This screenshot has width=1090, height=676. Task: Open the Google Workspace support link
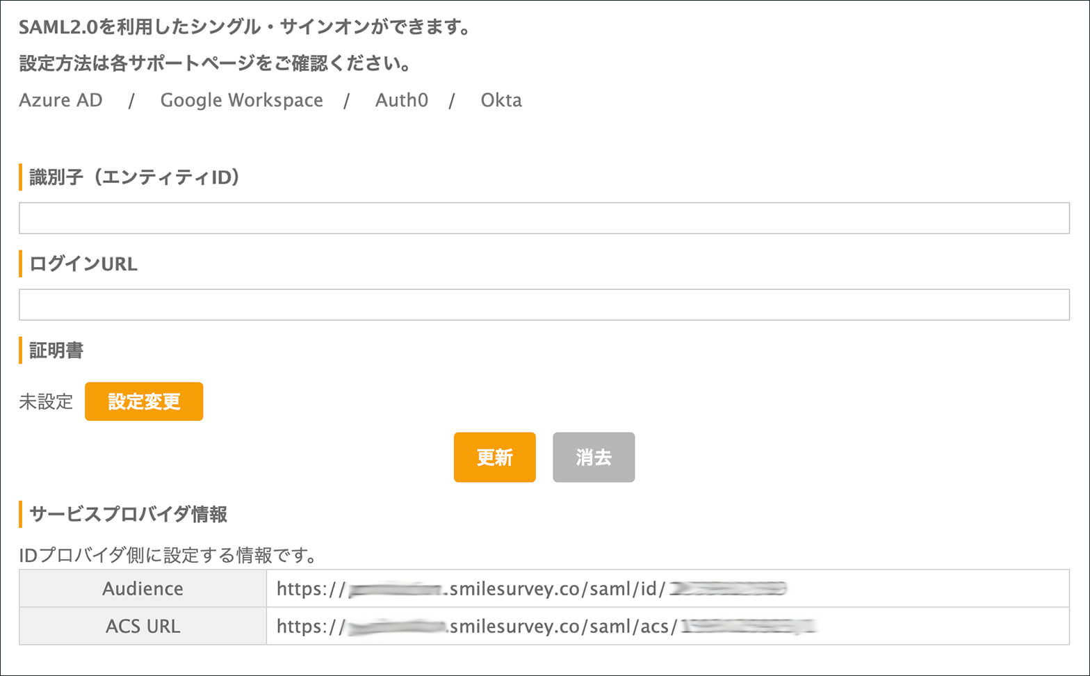point(241,100)
